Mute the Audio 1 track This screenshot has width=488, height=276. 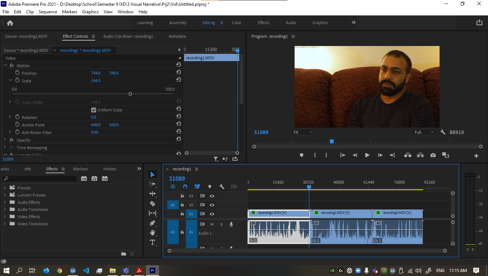pyautogui.click(x=212, y=224)
